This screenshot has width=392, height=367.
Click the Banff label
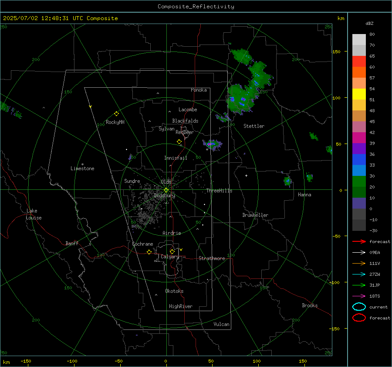click(72, 243)
